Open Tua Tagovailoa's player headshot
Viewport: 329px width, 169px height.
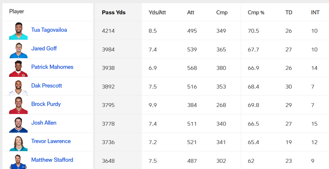click(18, 31)
